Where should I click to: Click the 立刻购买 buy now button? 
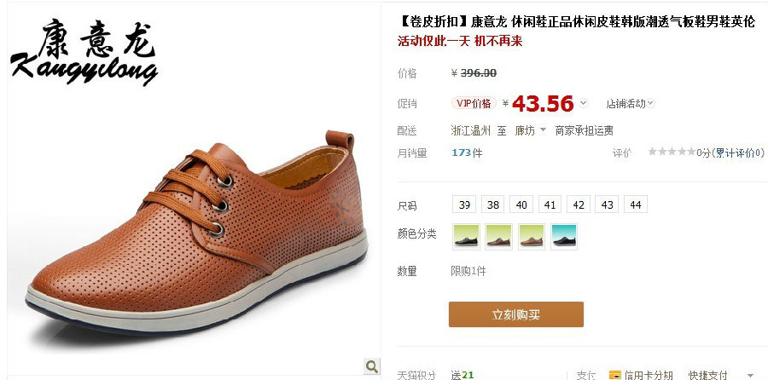tap(515, 314)
